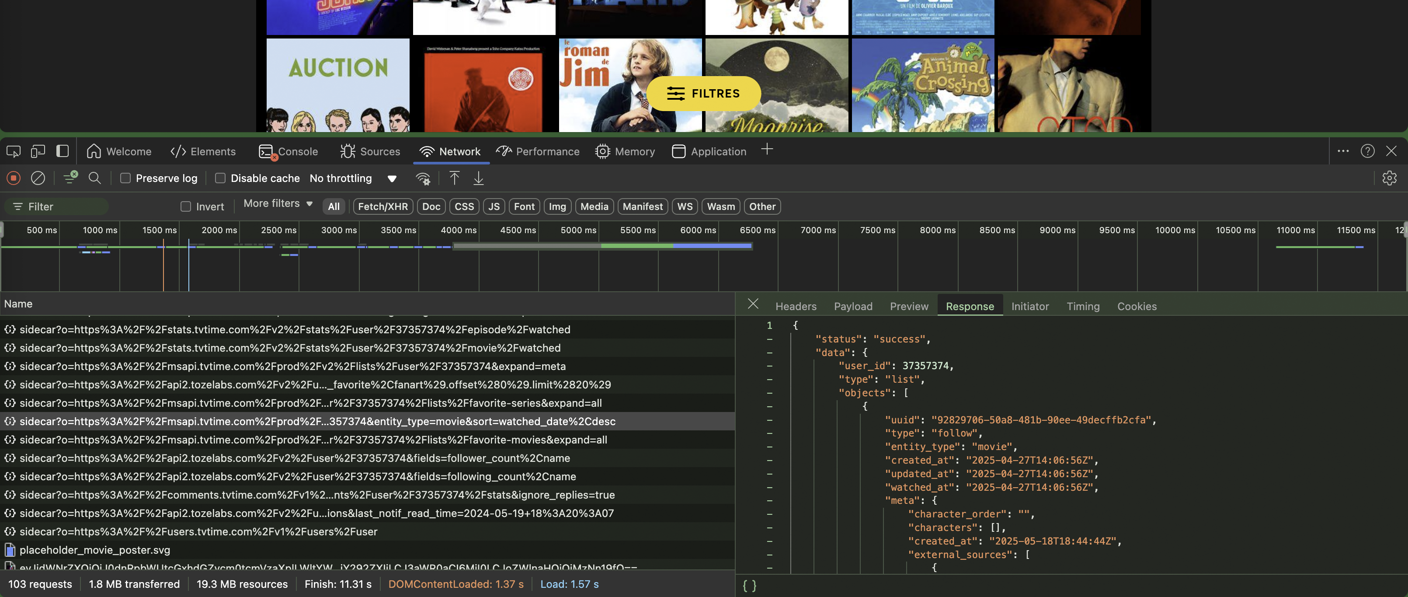The width and height of the screenshot is (1408, 597).
Task: Open network conditions wifi icon
Action: click(423, 178)
